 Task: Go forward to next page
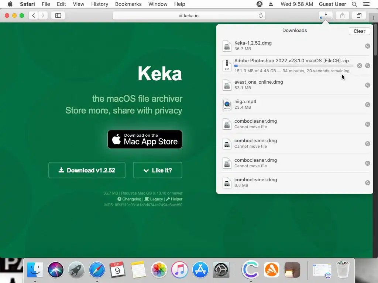tap(43, 15)
